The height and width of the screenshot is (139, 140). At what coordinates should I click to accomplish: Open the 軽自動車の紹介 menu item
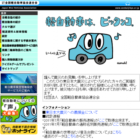[x=19, y=22]
